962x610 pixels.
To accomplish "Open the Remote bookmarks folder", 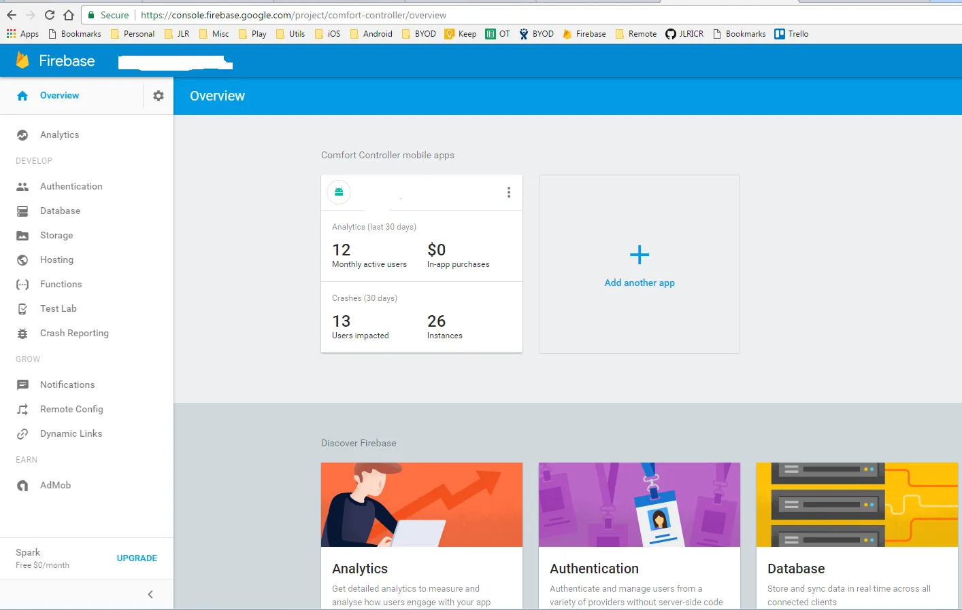I will coord(636,34).
